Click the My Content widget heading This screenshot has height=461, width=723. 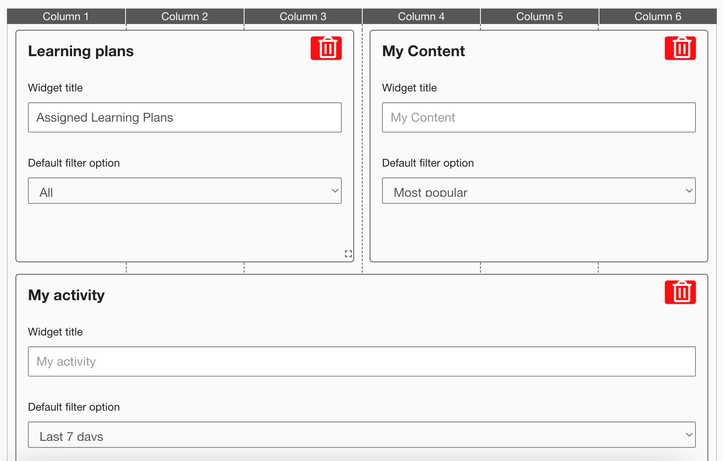pos(423,51)
